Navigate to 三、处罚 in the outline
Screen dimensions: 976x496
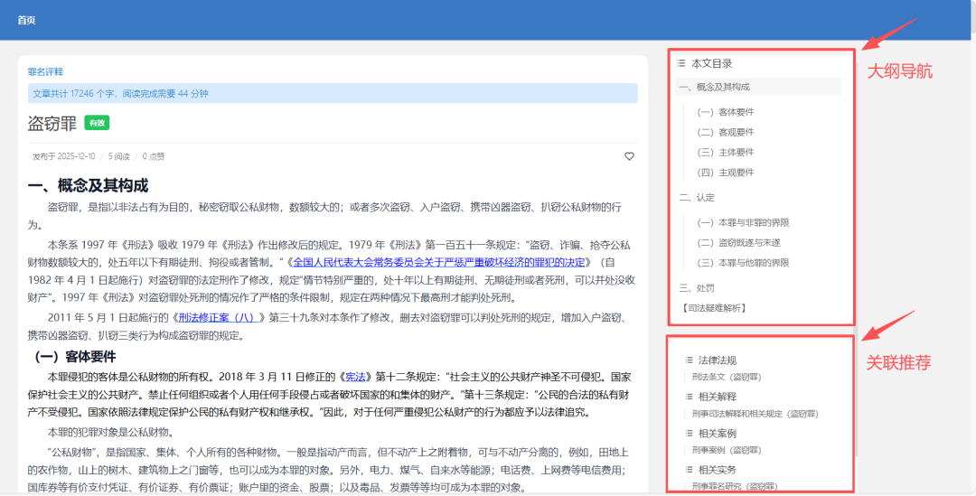coord(696,287)
